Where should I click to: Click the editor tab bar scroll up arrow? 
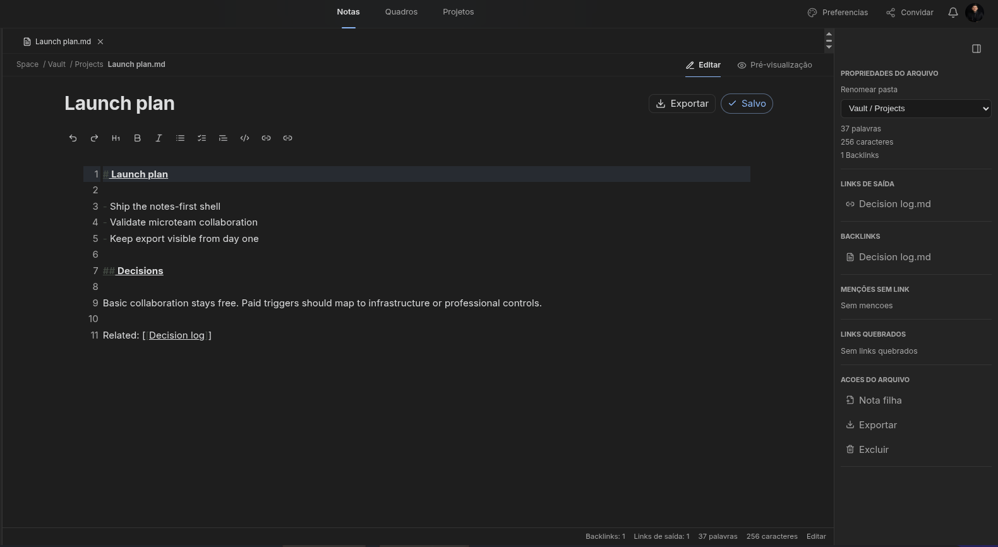pos(829,33)
